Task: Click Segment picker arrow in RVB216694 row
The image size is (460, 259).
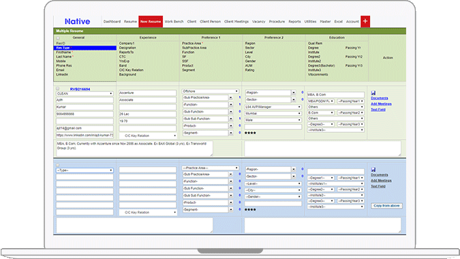Action: click(231, 133)
